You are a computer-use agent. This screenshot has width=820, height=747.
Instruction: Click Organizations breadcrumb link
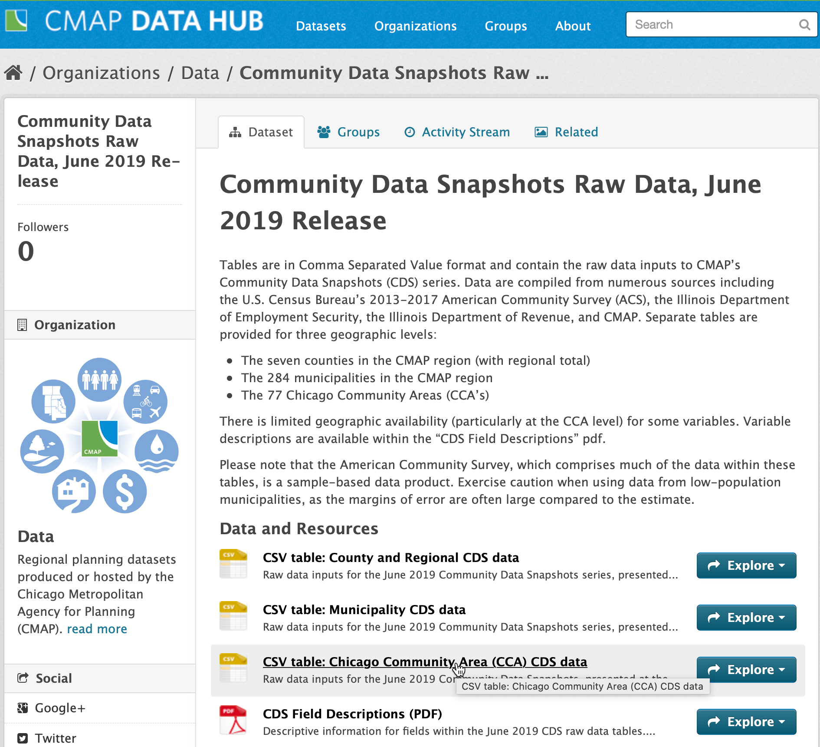tap(101, 73)
